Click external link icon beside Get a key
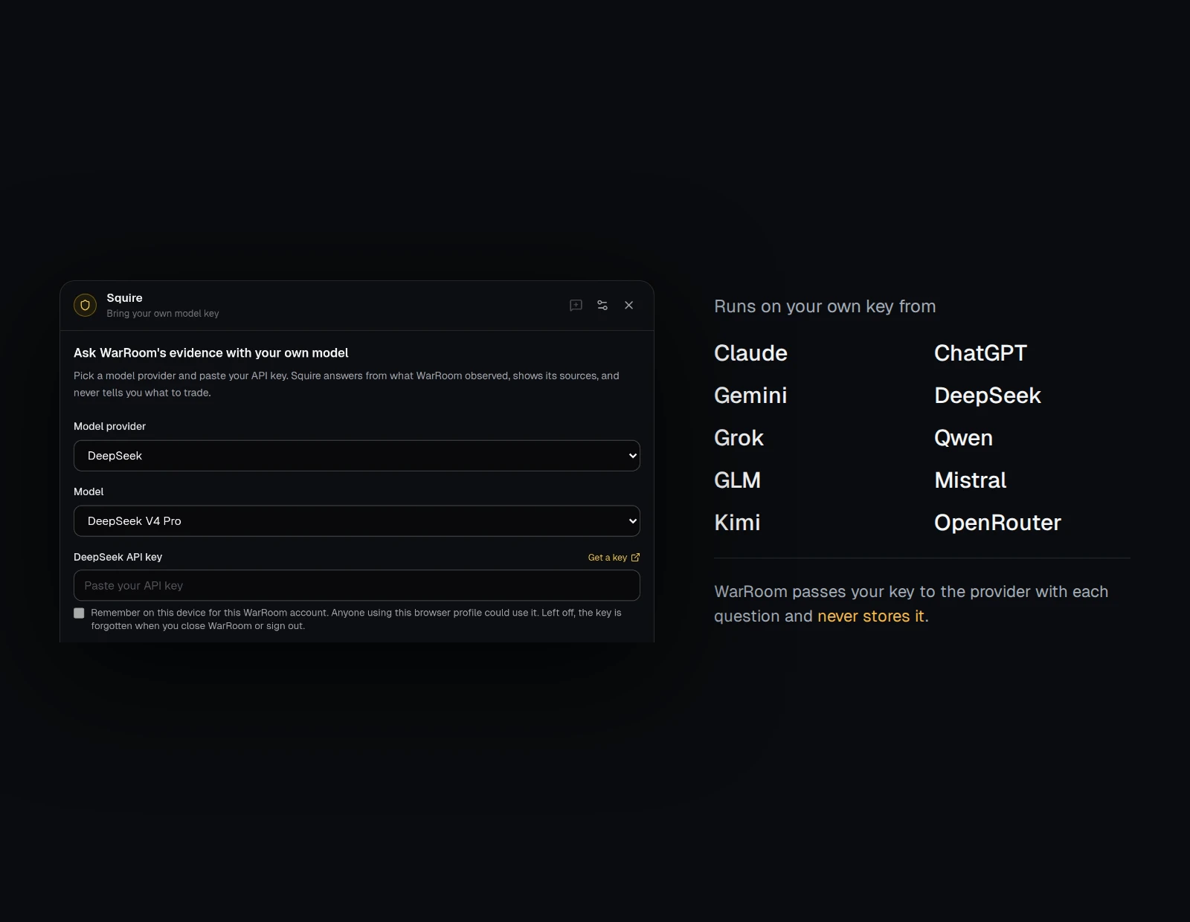1190x922 pixels. click(635, 557)
